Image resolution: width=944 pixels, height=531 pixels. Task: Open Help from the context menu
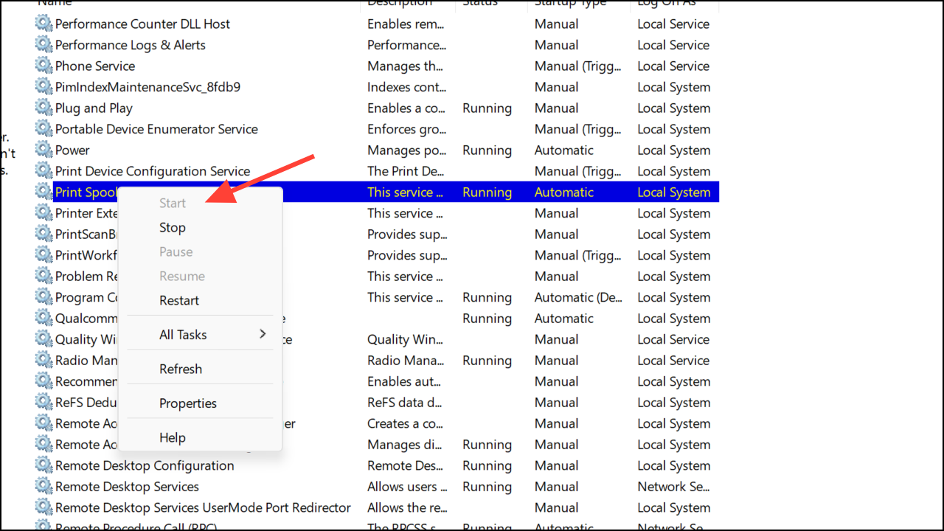173,437
